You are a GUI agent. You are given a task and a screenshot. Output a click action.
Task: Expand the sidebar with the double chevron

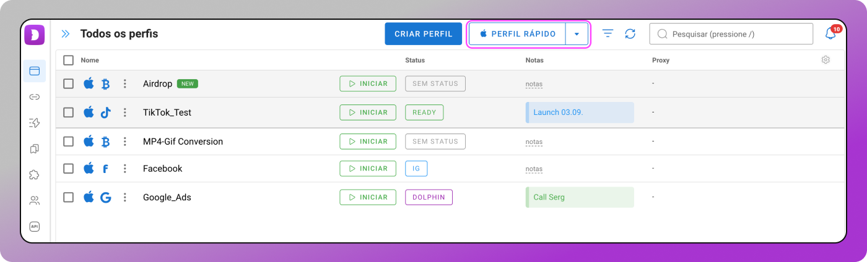(x=66, y=34)
